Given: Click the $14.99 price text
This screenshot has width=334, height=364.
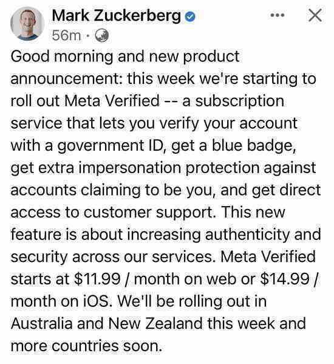Looking at the screenshot, I should point(285,279).
